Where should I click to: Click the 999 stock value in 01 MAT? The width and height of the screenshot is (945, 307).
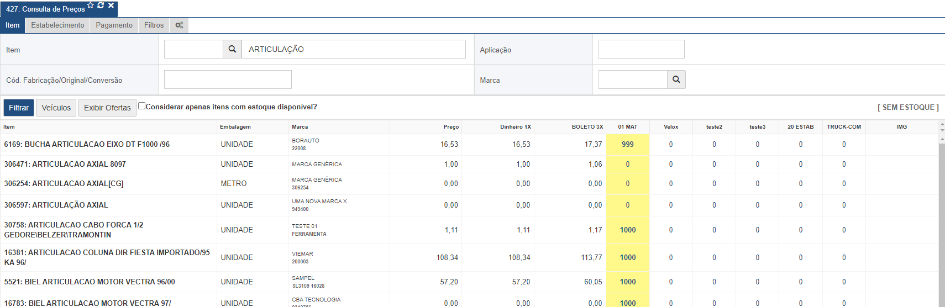pos(628,144)
